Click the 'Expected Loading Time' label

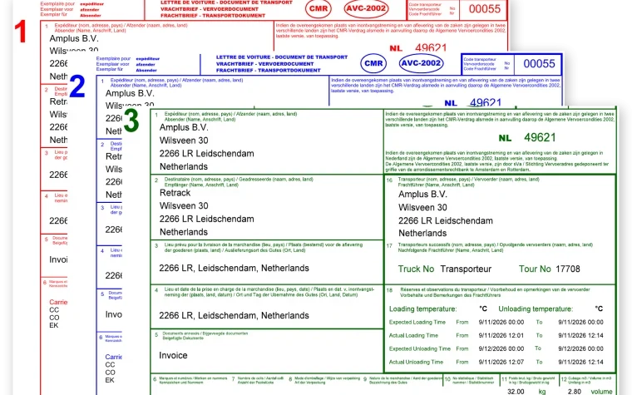(x=417, y=323)
